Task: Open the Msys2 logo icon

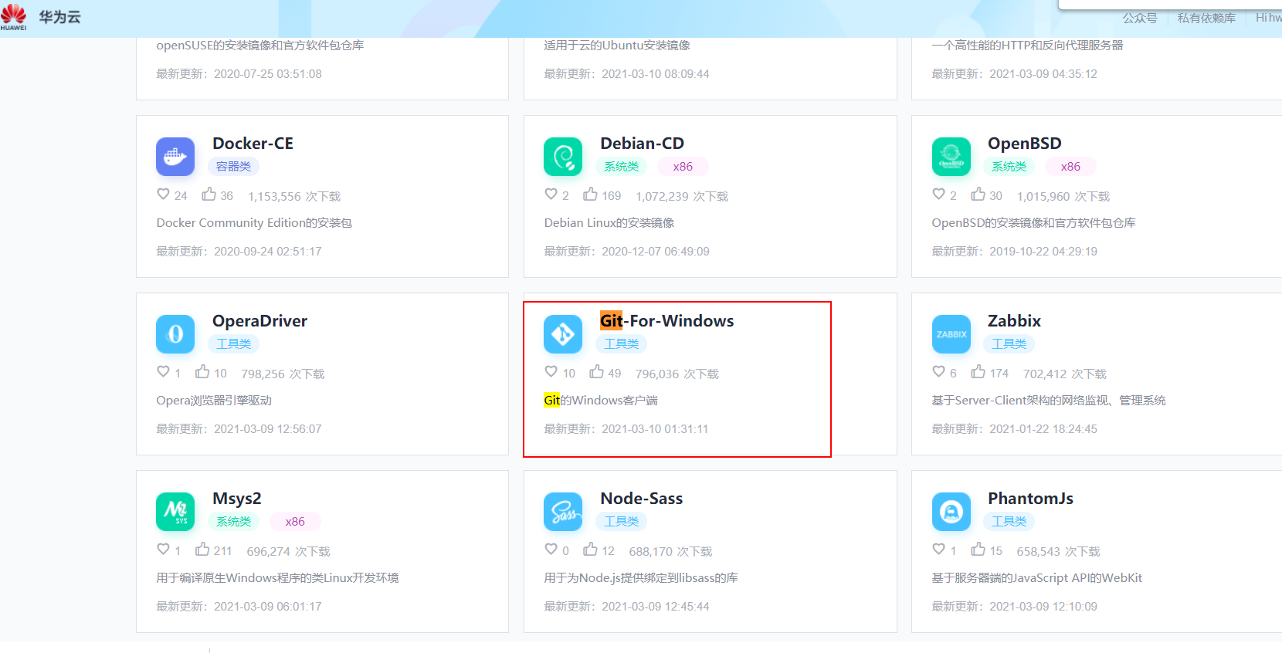Action: [x=175, y=512]
